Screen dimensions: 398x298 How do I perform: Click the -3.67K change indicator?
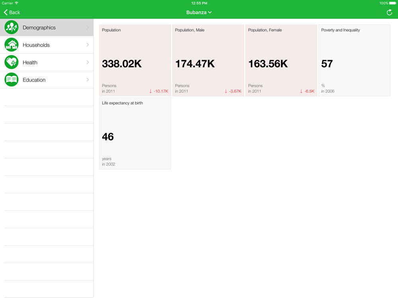[x=233, y=91]
